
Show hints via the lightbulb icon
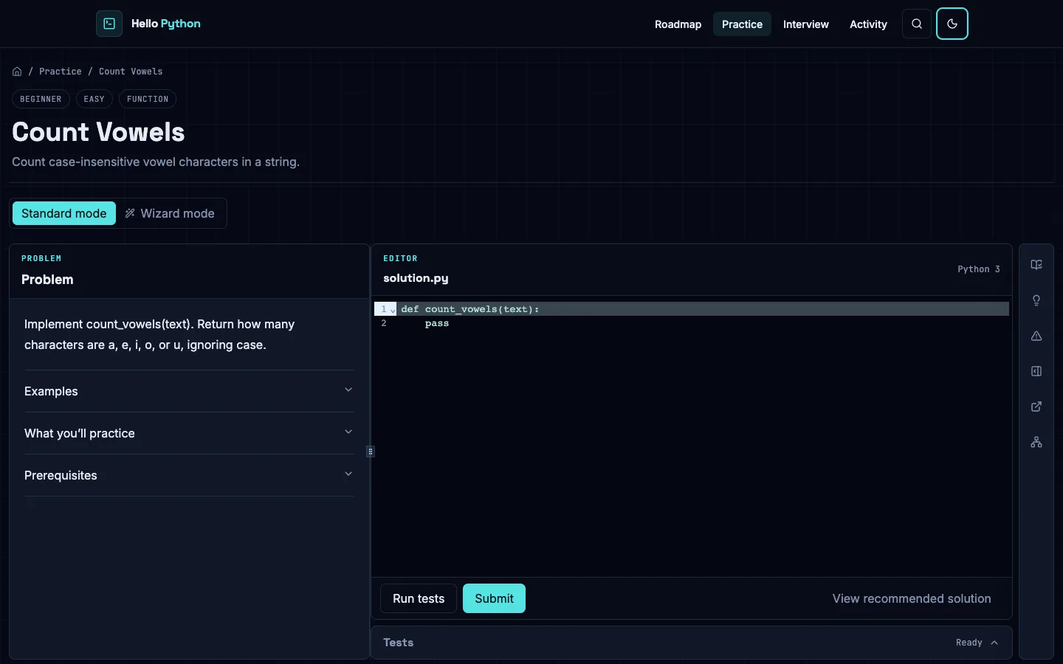1036,300
